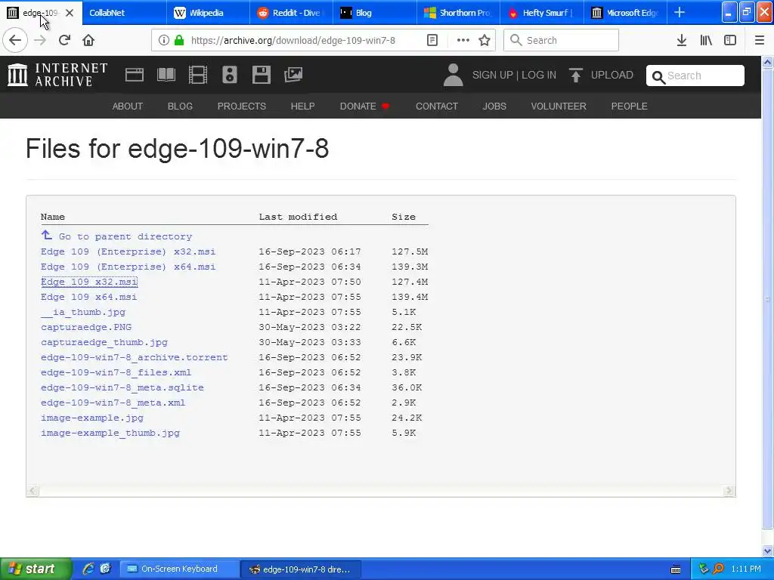
Task: Open On-Screen Keyboard taskbar button
Action: [x=178, y=569]
